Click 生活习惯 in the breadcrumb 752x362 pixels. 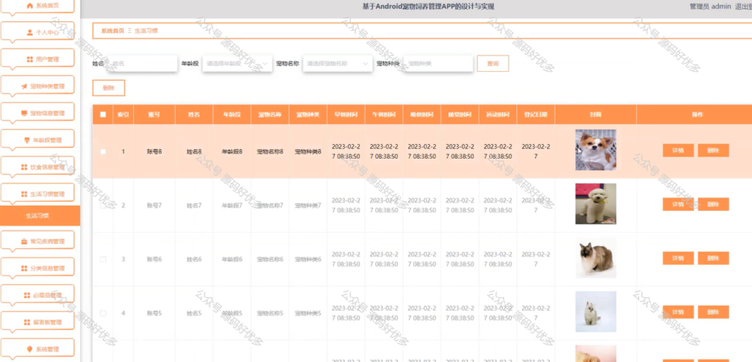click(x=146, y=31)
